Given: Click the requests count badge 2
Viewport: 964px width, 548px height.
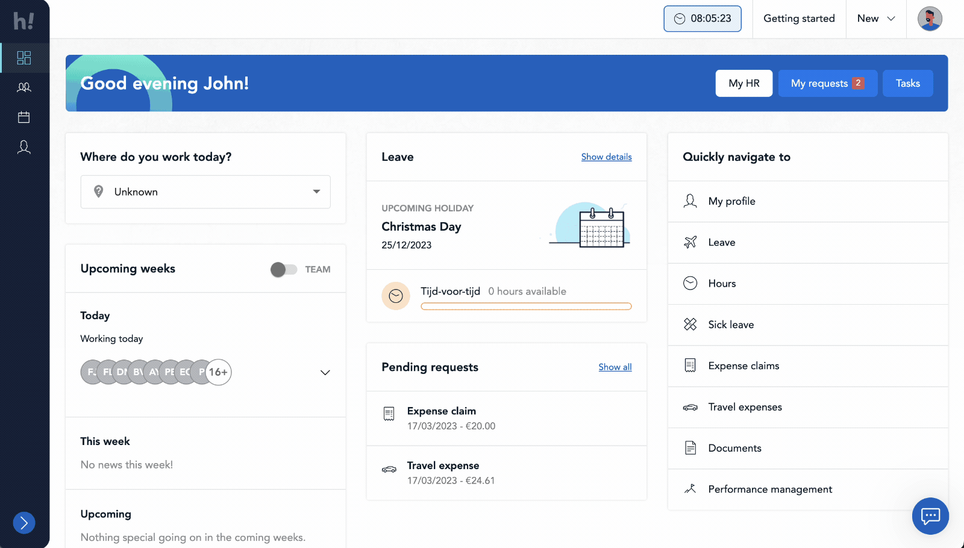Looking at the screenshot, I should (x=858, y=83).
